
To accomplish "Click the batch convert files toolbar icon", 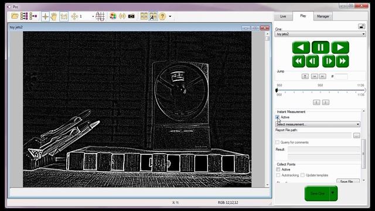I will click(x=24, y=16).
